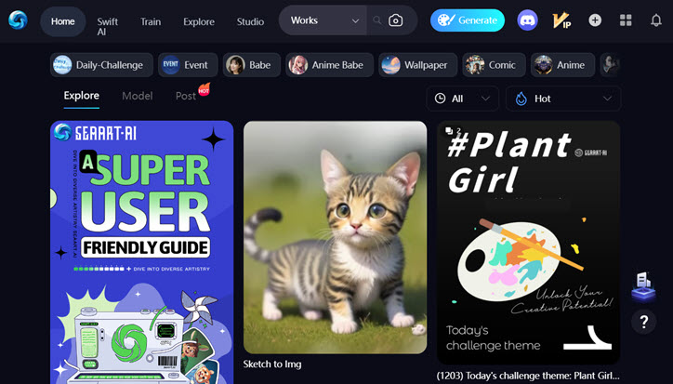The image size is (673, 384).
Task: Select the Wallpaper category chip
Action: [417, 65]
